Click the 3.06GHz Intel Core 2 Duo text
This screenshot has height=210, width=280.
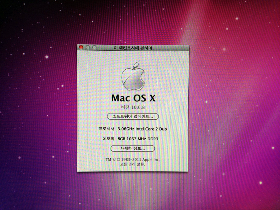[142, 129]
